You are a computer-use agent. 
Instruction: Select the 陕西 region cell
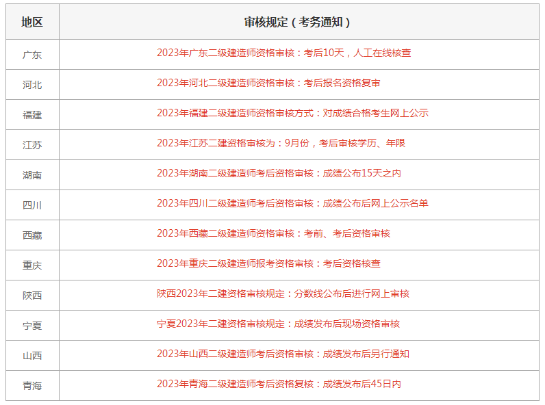coord(32,296)
